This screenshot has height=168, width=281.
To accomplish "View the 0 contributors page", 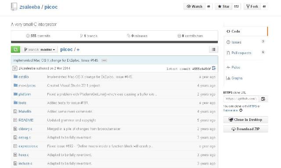I will [190, 36].
